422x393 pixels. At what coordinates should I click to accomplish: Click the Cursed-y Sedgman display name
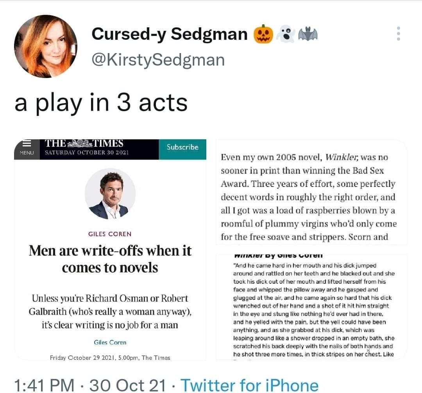point(170,34)
